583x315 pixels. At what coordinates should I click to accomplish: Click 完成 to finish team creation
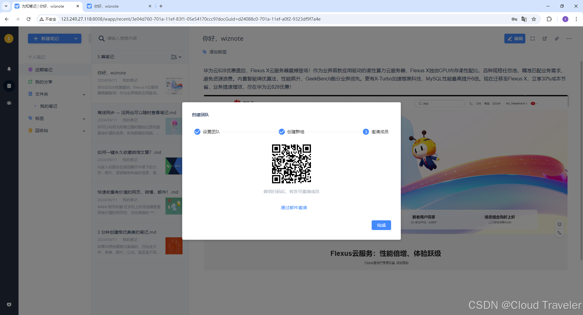[381, 225]
